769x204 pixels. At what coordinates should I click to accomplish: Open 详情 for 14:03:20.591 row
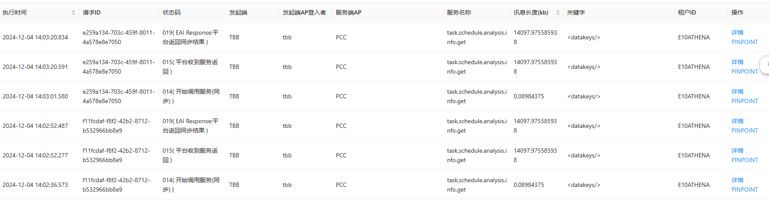tap(737, 62)
